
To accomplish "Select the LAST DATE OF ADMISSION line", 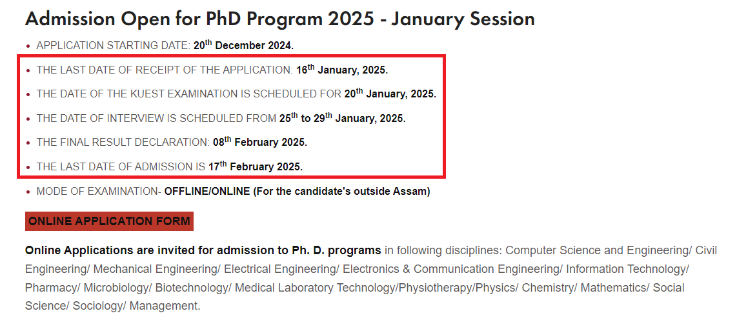I will [x=170, y=166].
